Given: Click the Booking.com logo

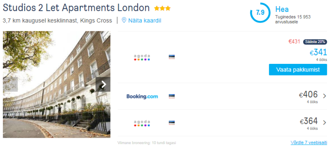Looking at the screenshot, I should 142,96.
